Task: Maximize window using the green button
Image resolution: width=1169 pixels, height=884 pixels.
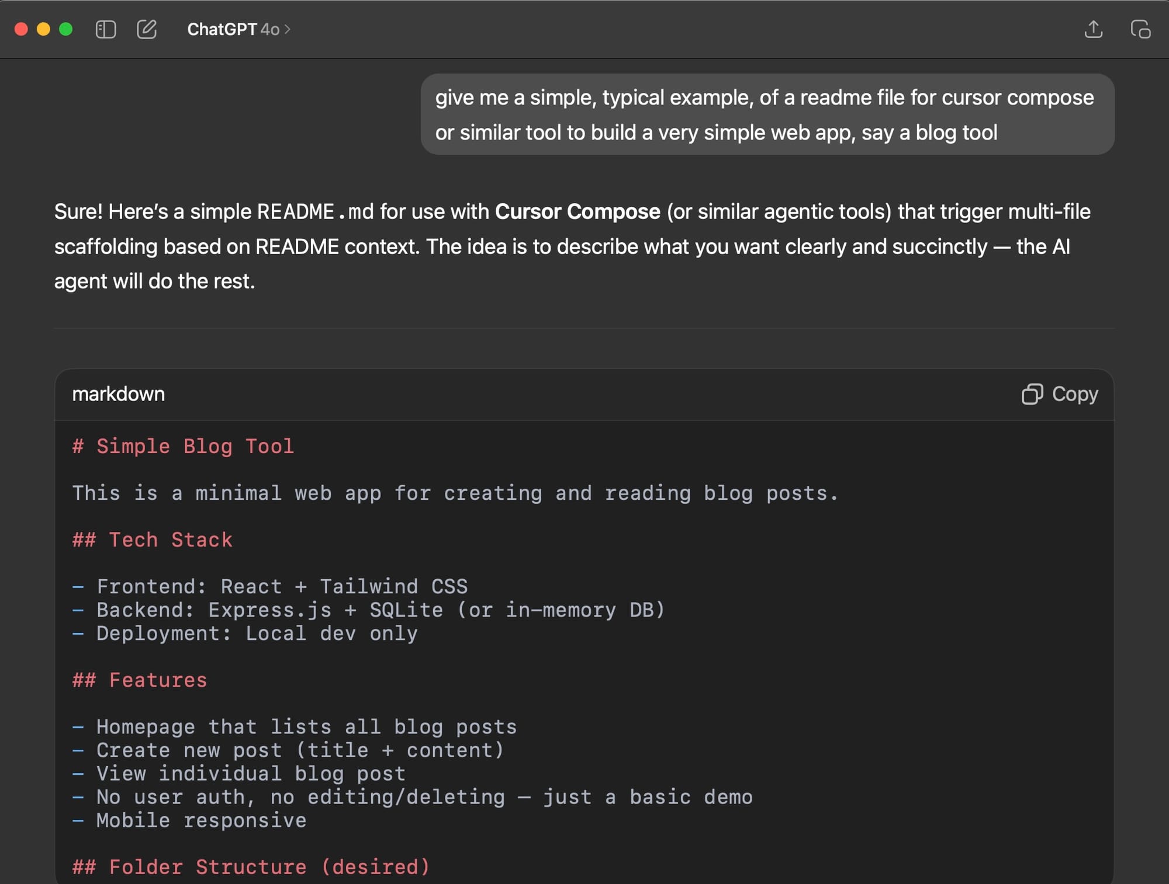Action: point(66,29)
